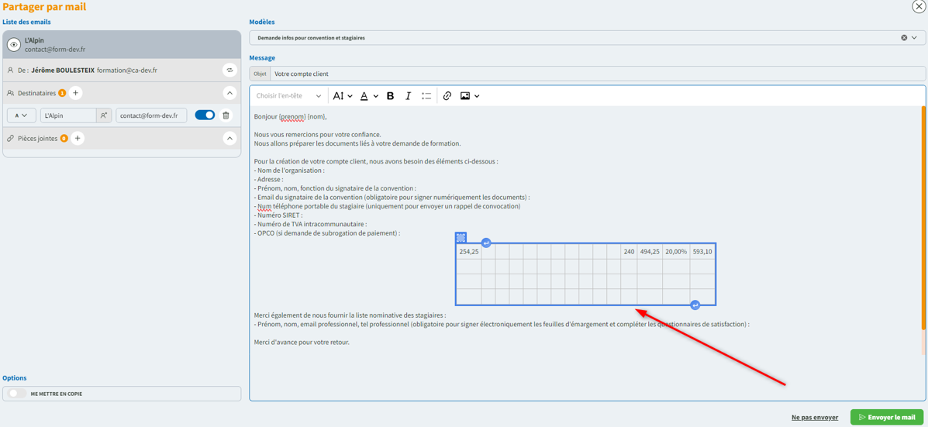Toggle italic formatting
Image resolution: width=928 pixels, height=427 pixels.
408,96
